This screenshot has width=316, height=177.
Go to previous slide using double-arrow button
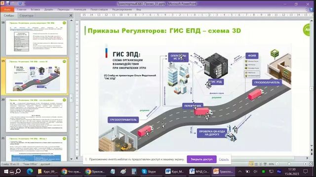pos(312,150)
